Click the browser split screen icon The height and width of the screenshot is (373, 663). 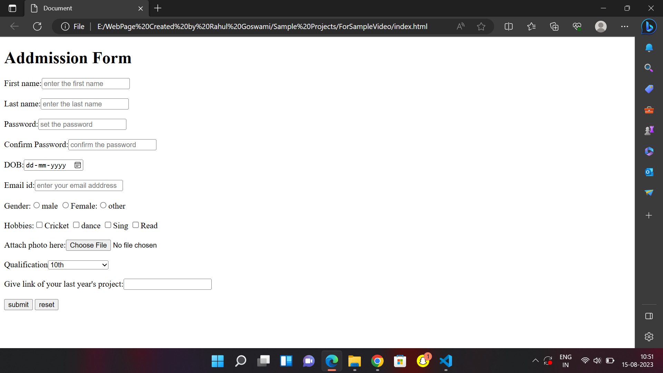coord(509,26)
